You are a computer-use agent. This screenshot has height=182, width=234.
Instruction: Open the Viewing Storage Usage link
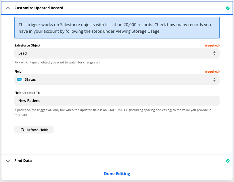(x=137, y=31)
